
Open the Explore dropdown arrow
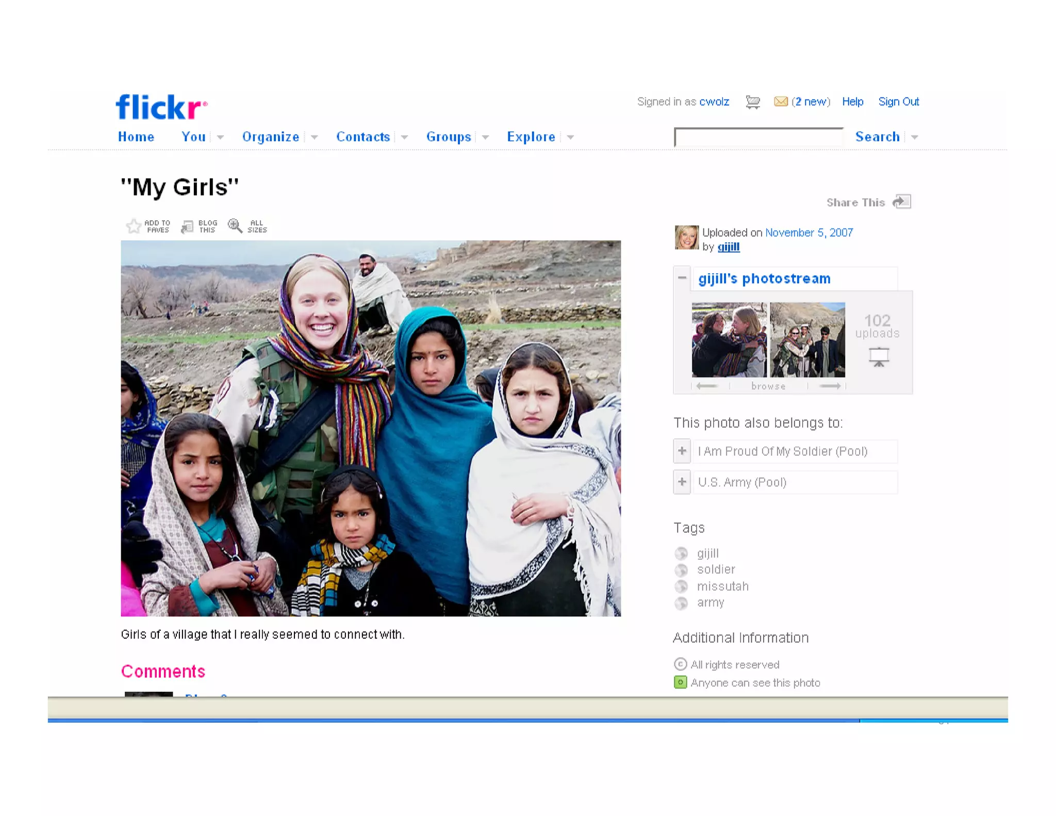pyautogui.click(x=570, y=137)
